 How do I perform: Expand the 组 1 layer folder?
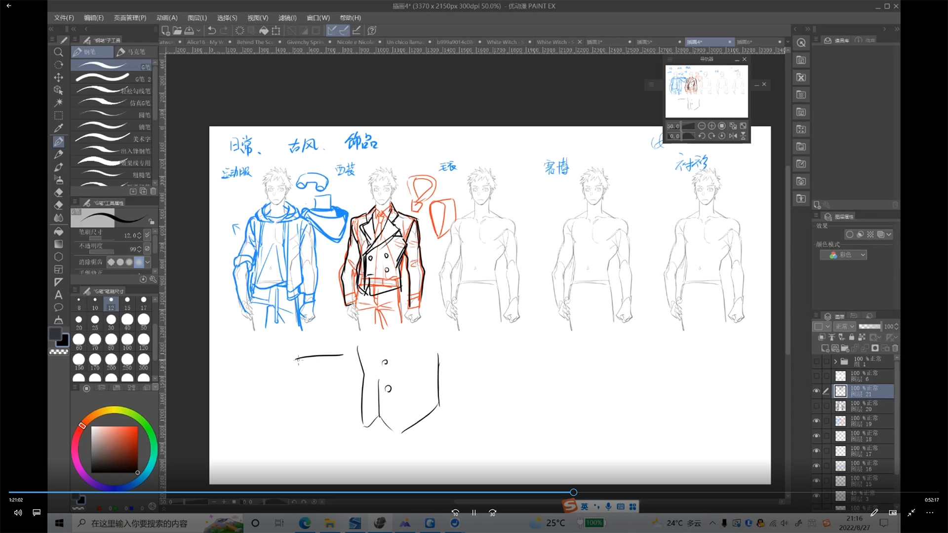[835, 362]
